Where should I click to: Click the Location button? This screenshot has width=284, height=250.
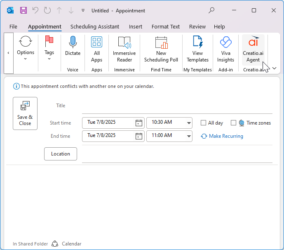coord(61,154)
